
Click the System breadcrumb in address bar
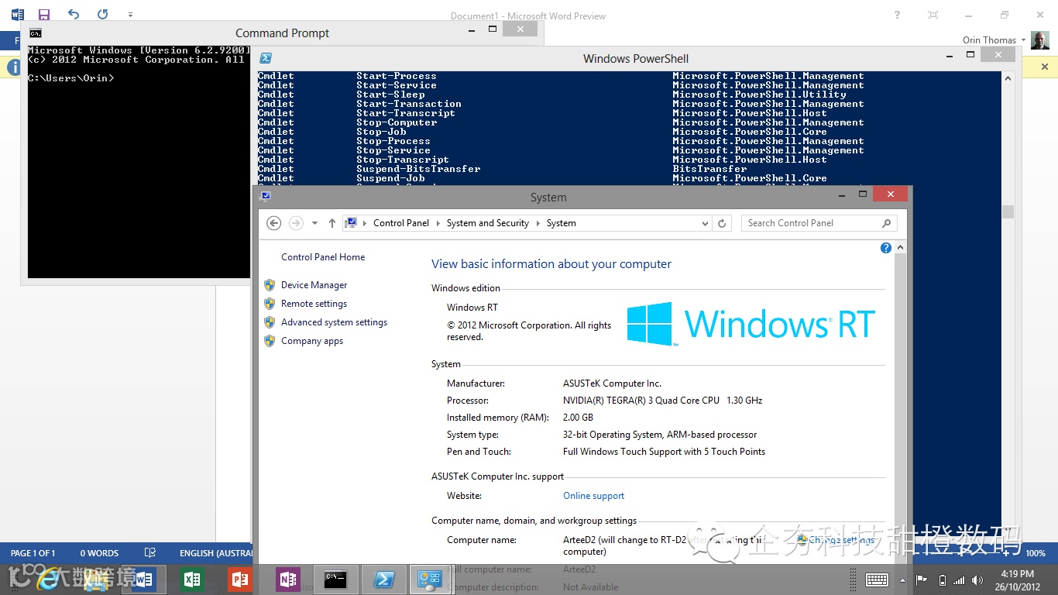coord(561,223)
